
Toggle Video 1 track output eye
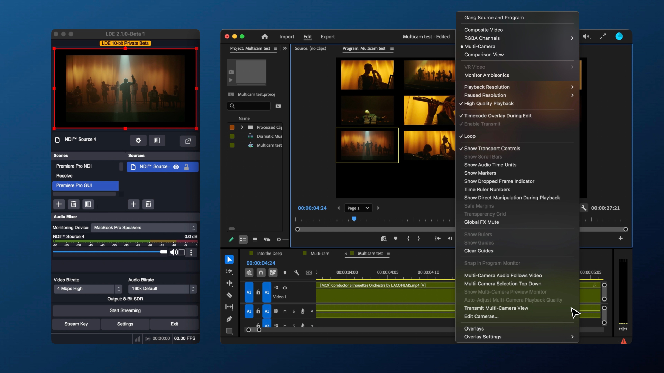pos(285,288)
